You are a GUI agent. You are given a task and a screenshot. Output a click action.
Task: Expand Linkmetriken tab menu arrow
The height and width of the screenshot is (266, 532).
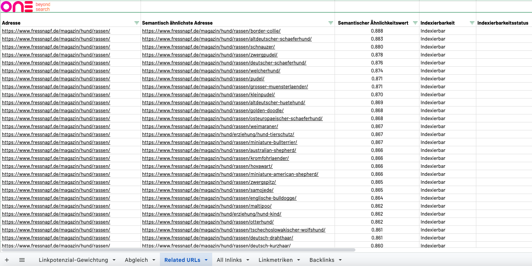click(x=299, y=260)
